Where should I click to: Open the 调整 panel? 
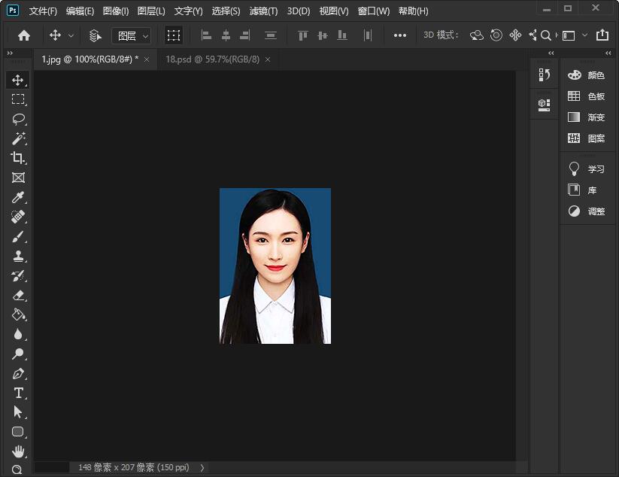[x=587, y=211]
